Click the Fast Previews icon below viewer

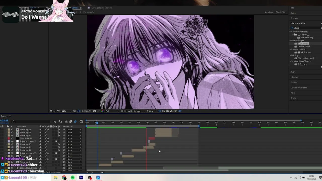click(164, 111)
